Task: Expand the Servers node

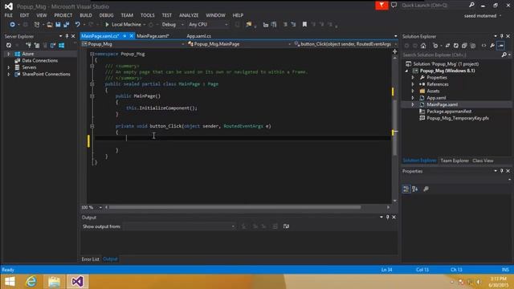Action: coord(9,67)
